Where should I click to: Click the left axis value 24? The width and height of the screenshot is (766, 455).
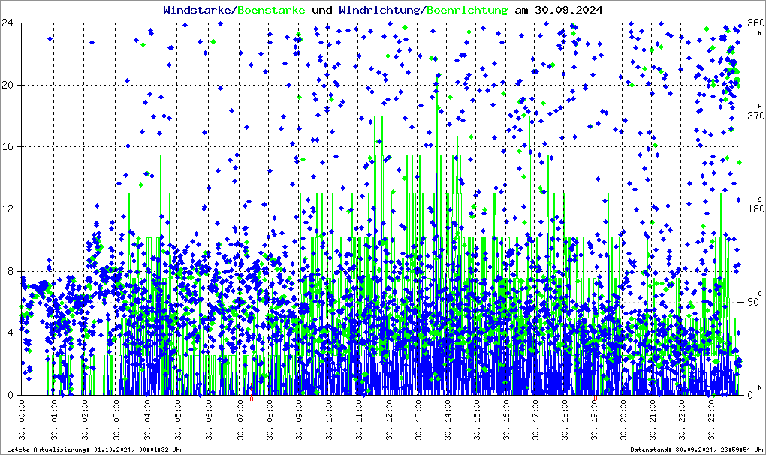click(x=7, y=23)
